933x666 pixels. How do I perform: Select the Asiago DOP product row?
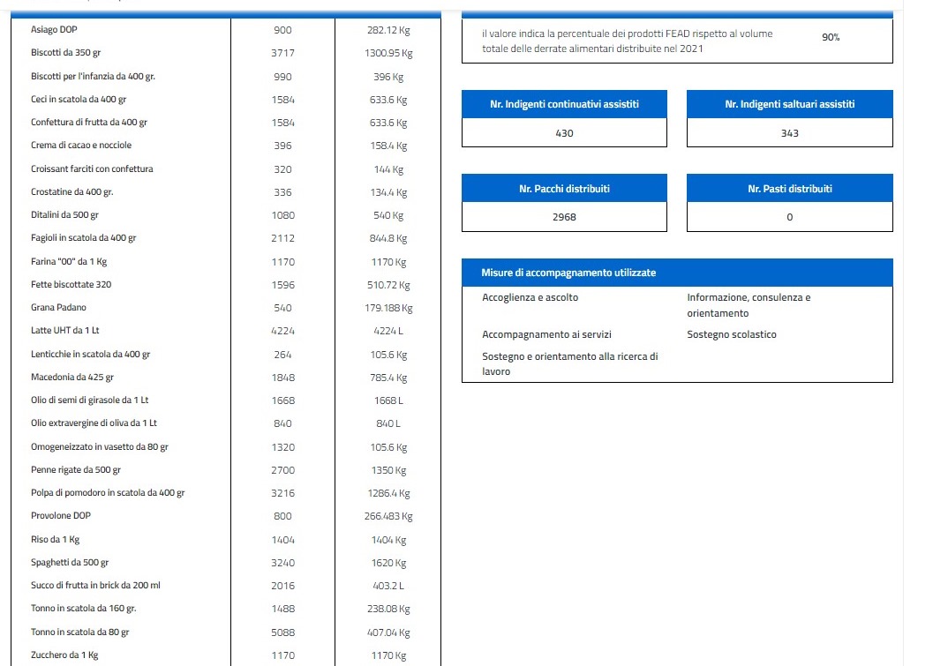(x=55, y=30)
